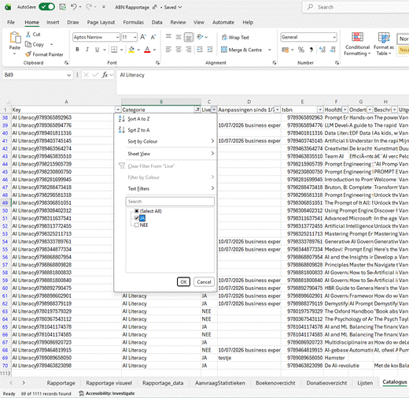Click the Undo arrow icon
This screenshot has height=398, width=409.
(74, 7)
